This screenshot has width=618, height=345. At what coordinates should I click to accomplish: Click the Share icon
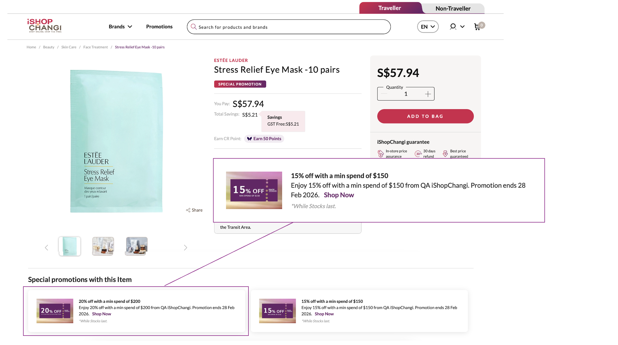tap(188, 210)
